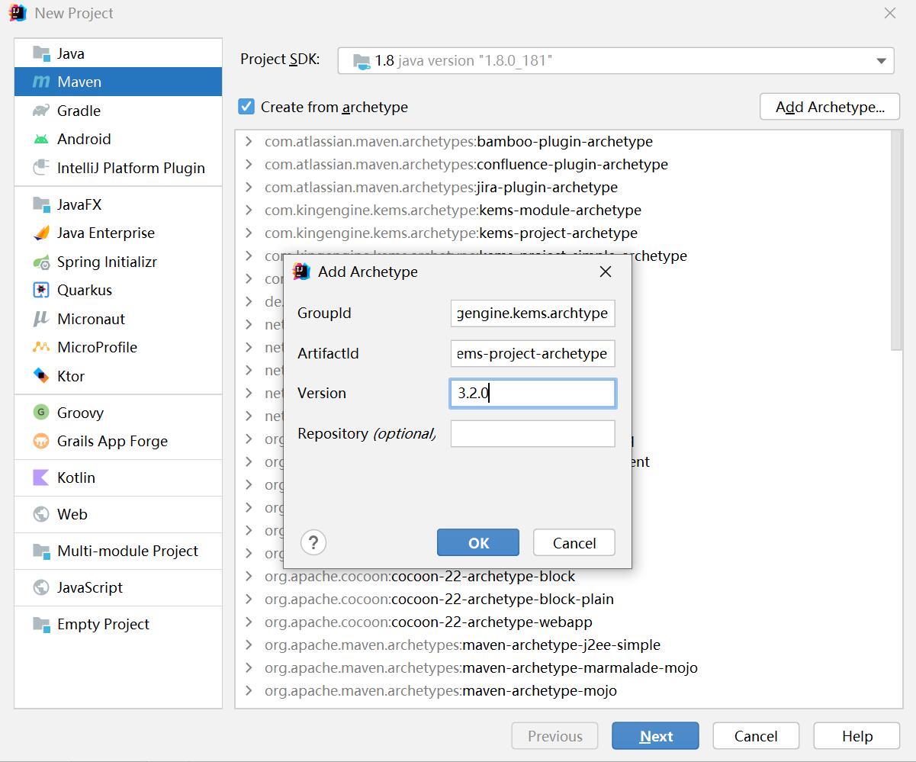Select Spring Initializr project type
The image size is (916, 762).
coord(118,262)
